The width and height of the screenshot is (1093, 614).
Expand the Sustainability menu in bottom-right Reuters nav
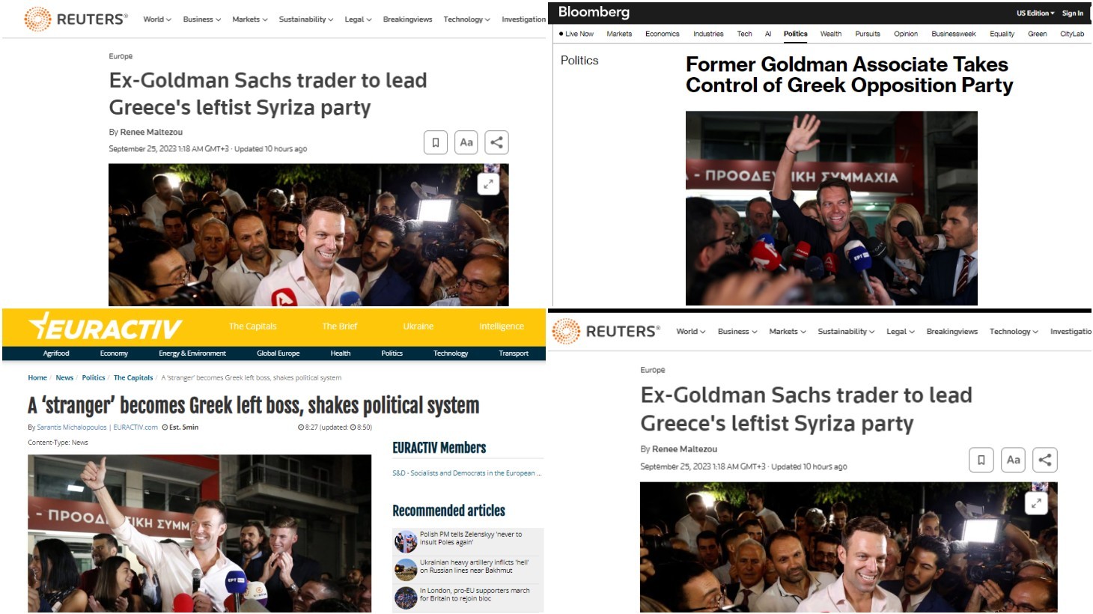(x=846, y=331)
